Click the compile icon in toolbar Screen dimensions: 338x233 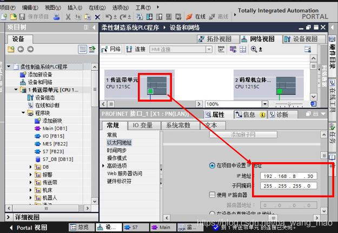(x=140, y=17)
